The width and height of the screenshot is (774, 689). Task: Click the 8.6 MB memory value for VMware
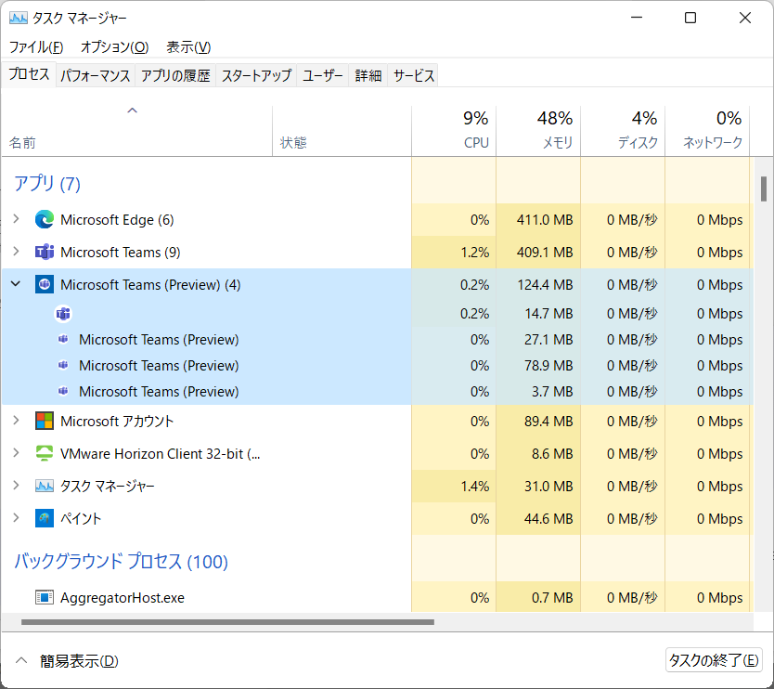pyautogui.click(x=552, y=454)
